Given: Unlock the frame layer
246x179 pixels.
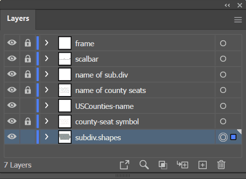Looking at the screenshot, I should click(x=28, y=43).
